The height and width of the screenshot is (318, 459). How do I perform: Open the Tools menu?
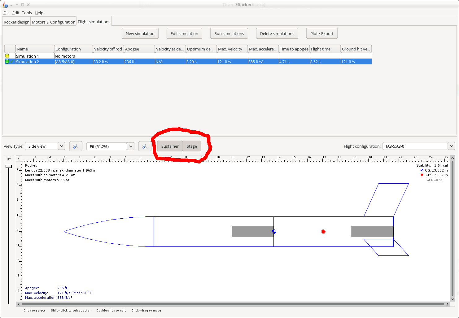27,13
